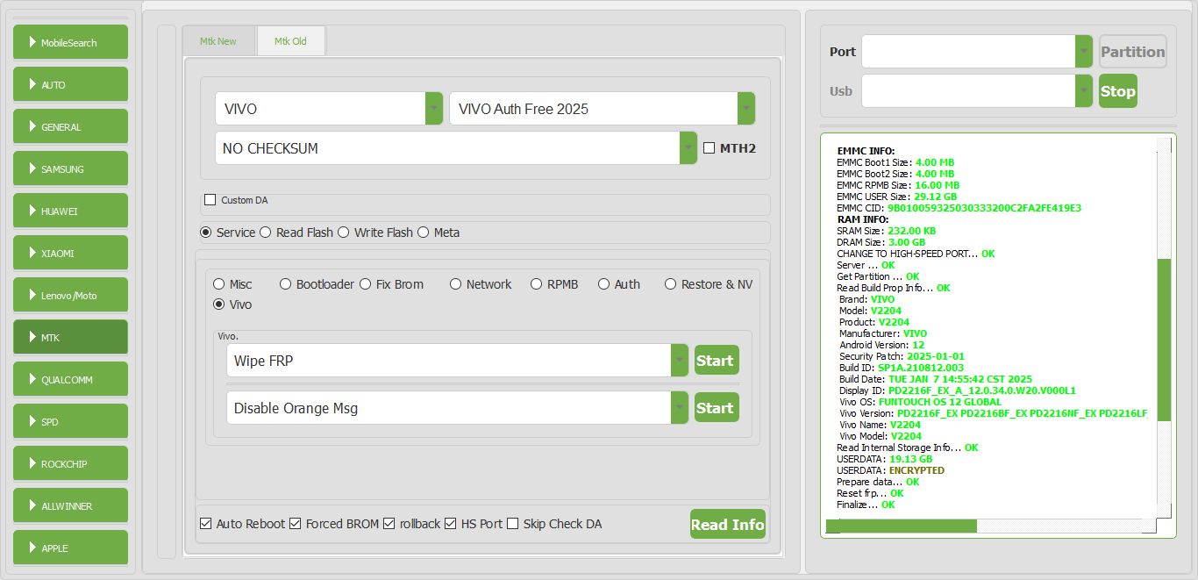Click the Partition button
This screenshot has height=580, width=1198.
1133,52
